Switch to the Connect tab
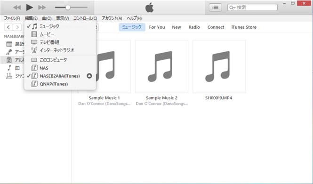The width and height of the screenshot is (313, 184). tap(216, 27)
